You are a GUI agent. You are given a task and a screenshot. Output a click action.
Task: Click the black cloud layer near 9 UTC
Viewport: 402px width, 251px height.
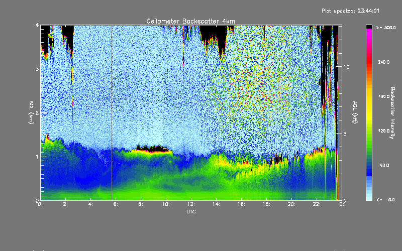pyautogui.click(x=153, y=148)
